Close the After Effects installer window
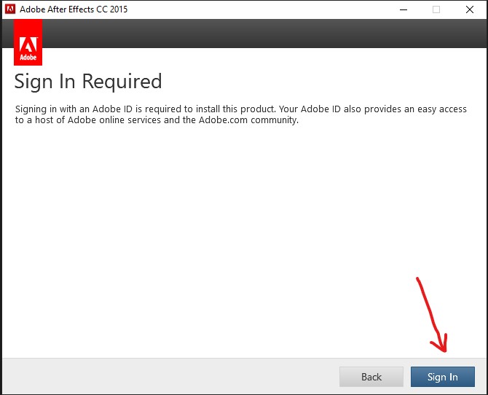Image resolution: width=488 pixels, height=395 pixels. pyautogui.click(x=470, y=9)
